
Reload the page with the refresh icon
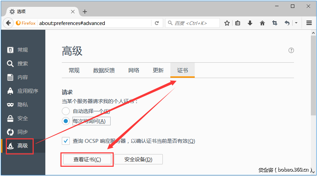(157, 23)
